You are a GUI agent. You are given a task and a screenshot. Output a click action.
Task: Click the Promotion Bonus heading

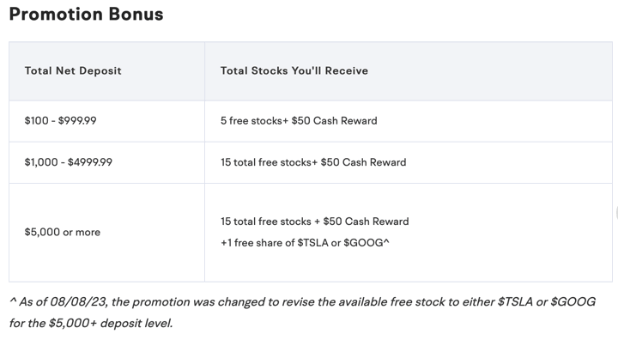[x=86, y=15]
